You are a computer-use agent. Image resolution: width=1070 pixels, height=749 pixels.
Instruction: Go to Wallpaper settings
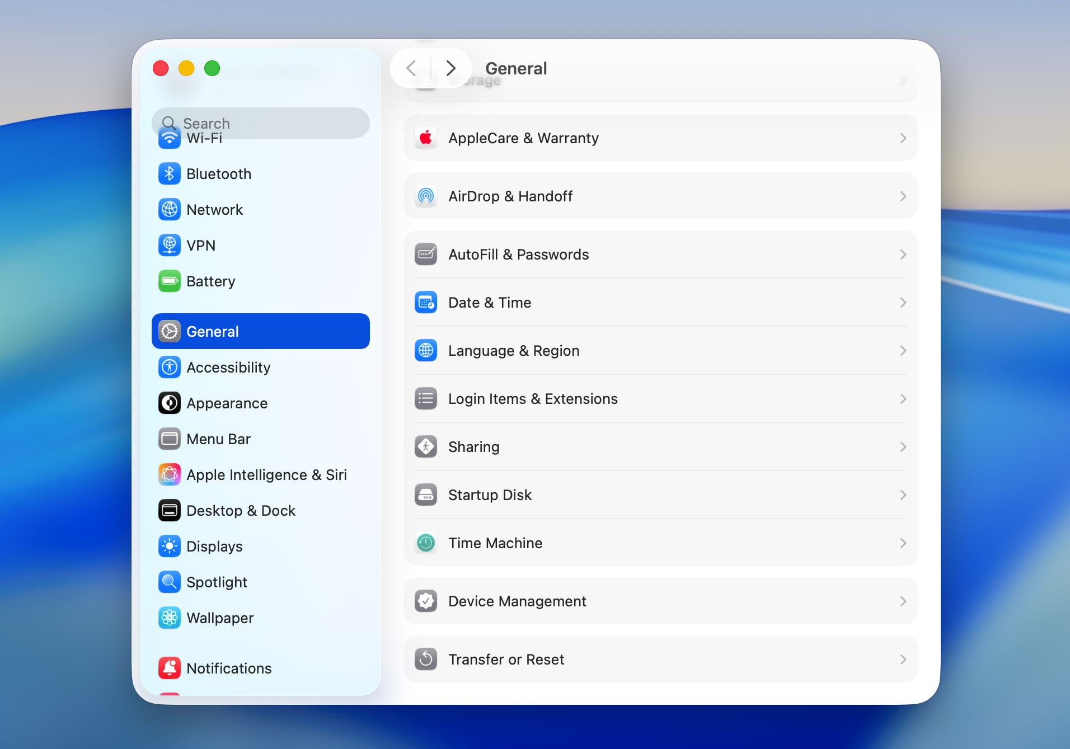click(x=261, y=618)
